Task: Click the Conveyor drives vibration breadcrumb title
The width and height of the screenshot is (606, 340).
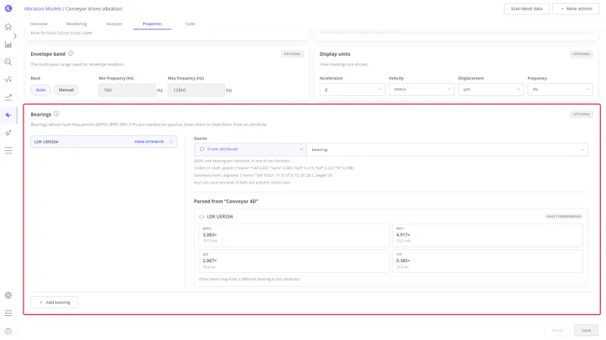Action: [94, 8]
